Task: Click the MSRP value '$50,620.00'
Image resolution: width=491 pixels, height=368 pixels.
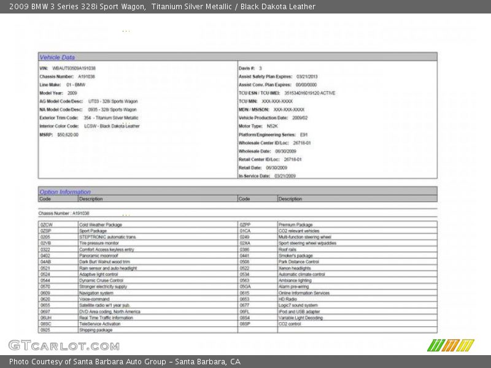Action: click(68, 135)
